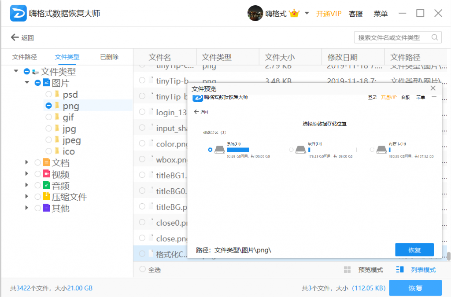Uncheck the png checkbox
Viewport: 451px width, 297px height.
point(48,106)
